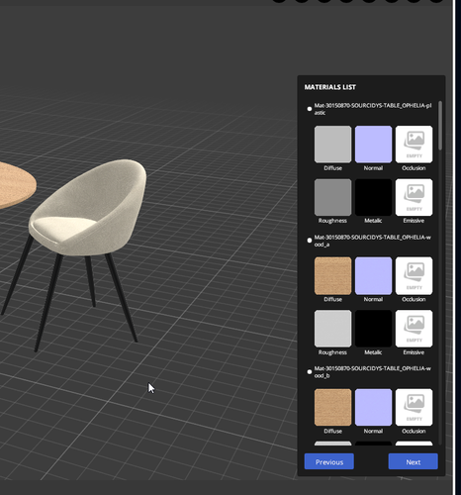Click the Mat-30150870-SOURCIDYS-TABLE_OPHELIA-plastic name
Viewport: 461px width, 495px height.
click(373, 109)
